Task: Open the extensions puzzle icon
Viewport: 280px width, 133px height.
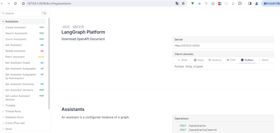Action: click(x=240, y=3)
